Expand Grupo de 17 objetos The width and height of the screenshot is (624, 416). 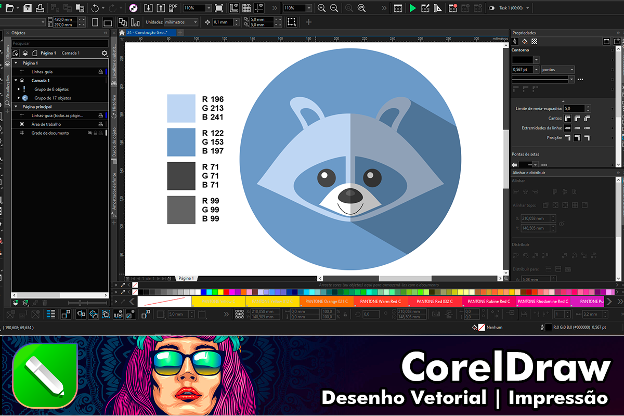coord(19,98)
